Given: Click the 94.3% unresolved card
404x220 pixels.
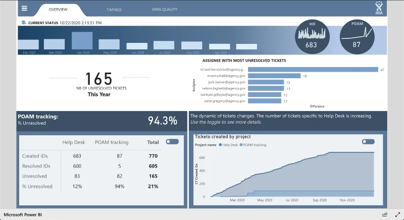Looking at the screenshot, I should tap(102, 120).
